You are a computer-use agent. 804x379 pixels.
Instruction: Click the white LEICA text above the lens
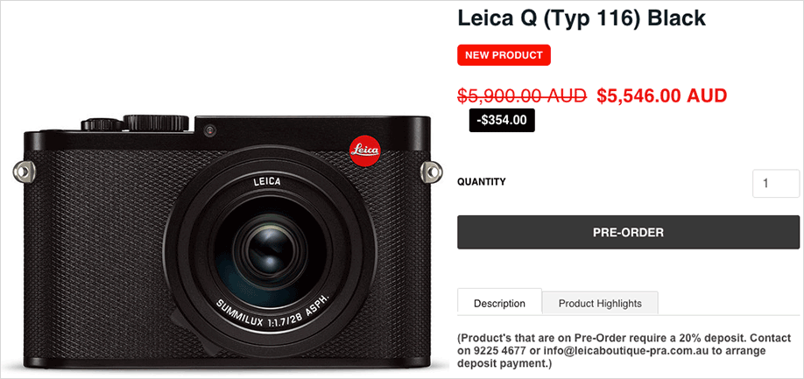[266, 182]
